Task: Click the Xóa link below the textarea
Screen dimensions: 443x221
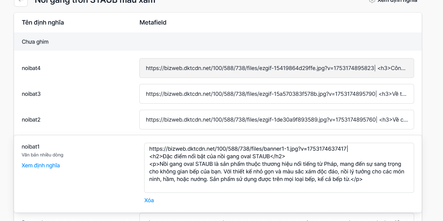Action: pyautogui.click(x=149, y=200)
